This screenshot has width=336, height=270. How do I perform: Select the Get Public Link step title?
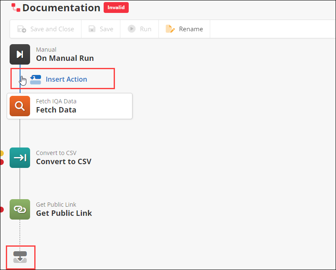(x=64, y=213)
